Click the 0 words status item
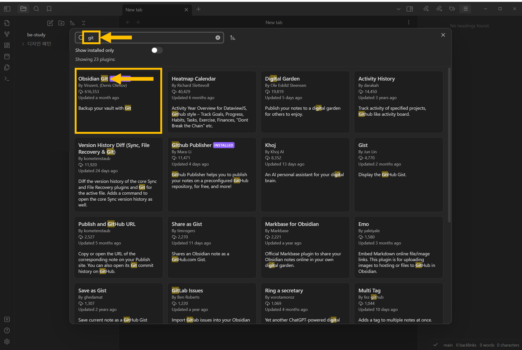This screenshot has width=522, height=350. click(487, 345)
